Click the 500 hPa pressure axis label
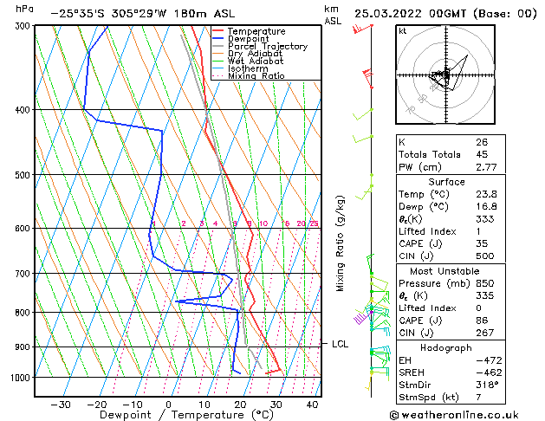Screen dimensions: 545x421 tap(24, 175)
